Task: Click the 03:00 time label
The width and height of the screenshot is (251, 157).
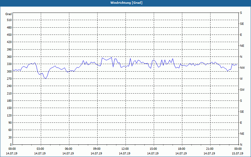Action: (40, 149)
